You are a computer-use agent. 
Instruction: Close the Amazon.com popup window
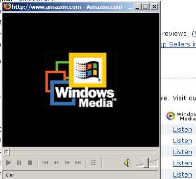(x=154, y=7)
